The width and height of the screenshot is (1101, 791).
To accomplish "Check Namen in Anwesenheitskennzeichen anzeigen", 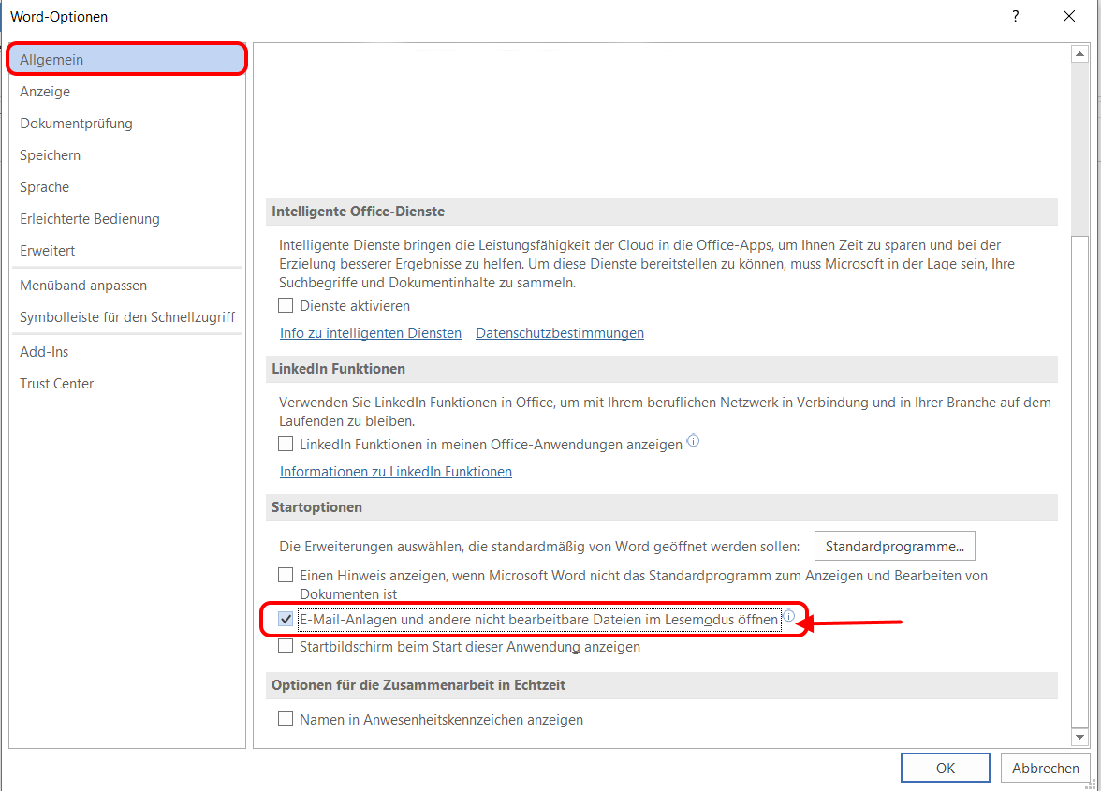I will [286, 719].
